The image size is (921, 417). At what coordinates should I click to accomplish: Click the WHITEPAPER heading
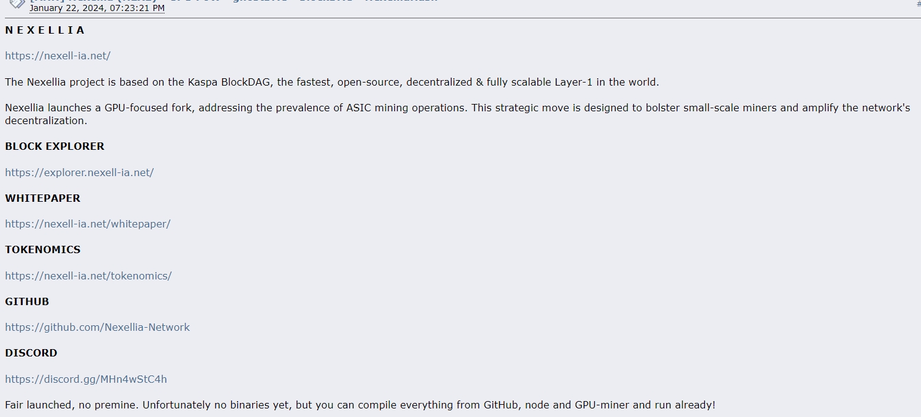(x=43, y=198)
